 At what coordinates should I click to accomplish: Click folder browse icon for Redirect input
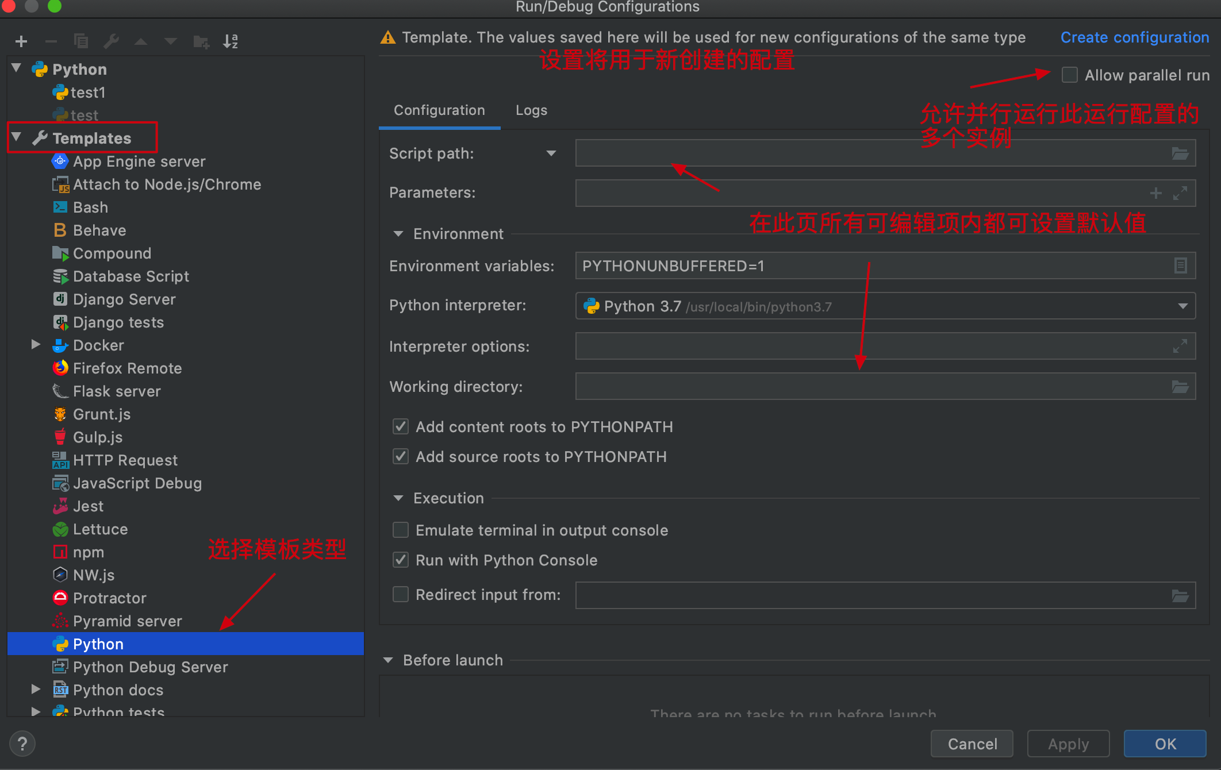[1180, 596]
